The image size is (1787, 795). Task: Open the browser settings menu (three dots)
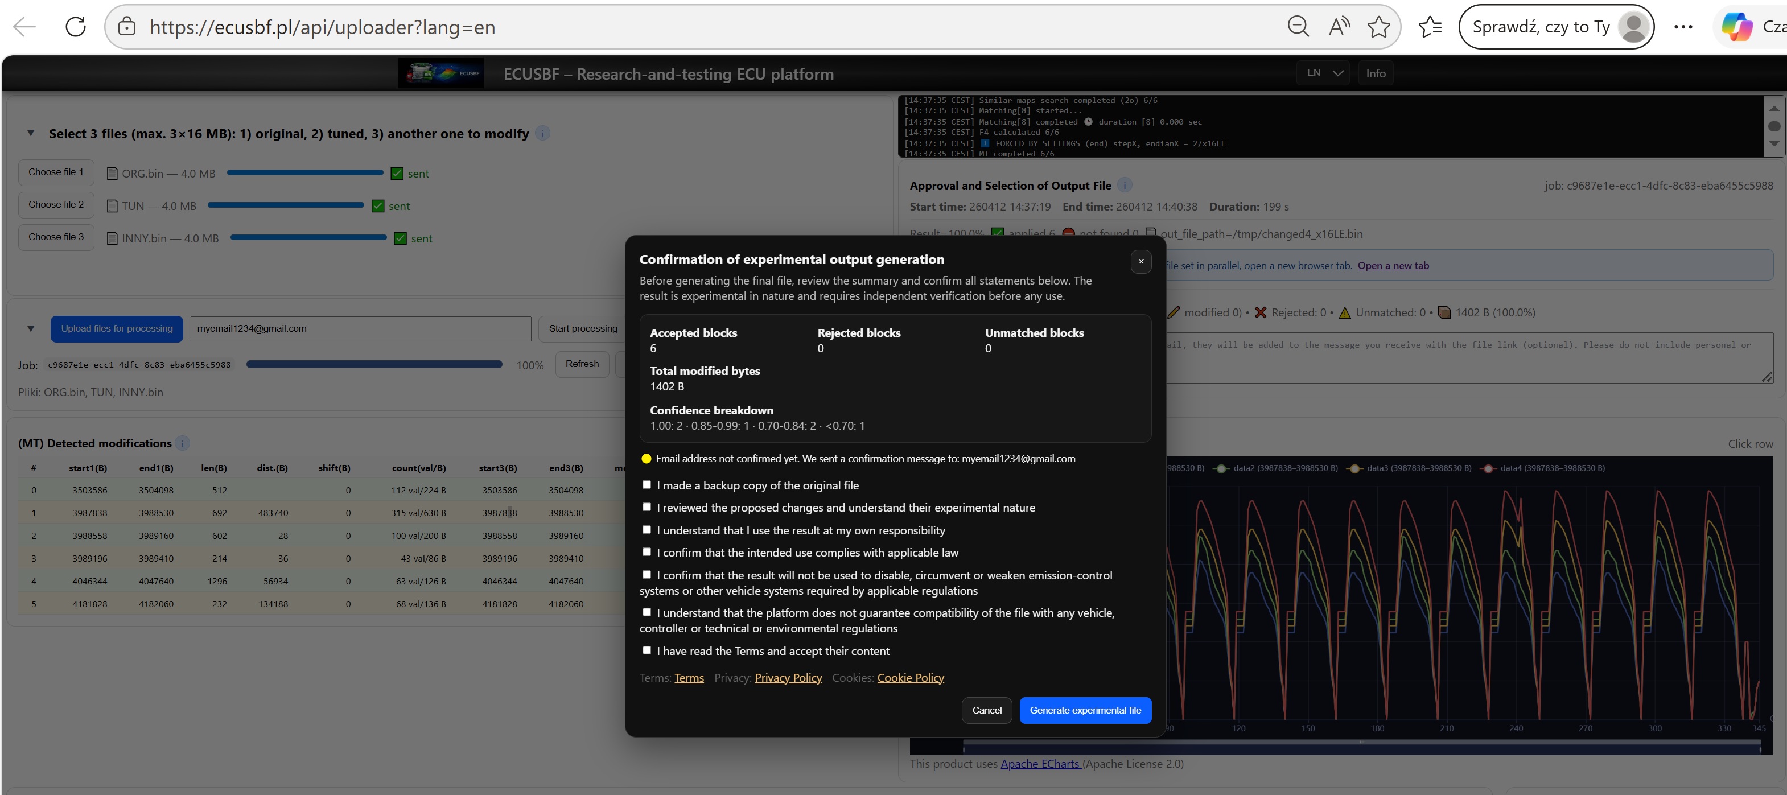click(x=1683, y=26)
